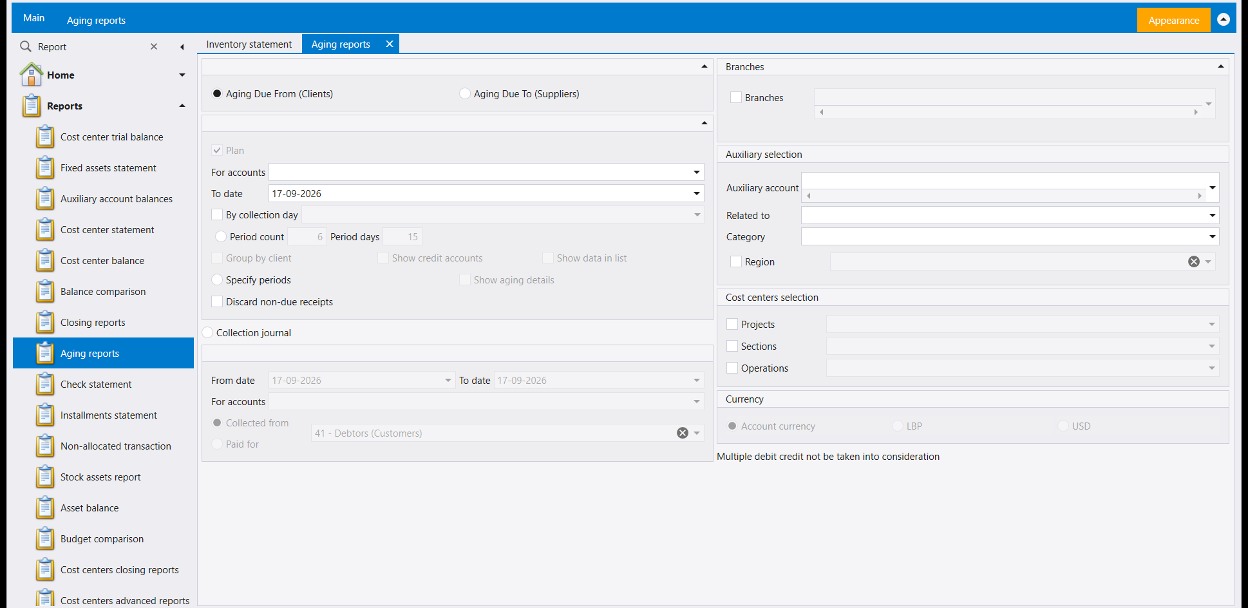Click the Aging reports sidebar icon
1248x608 pixels.
pos(45,353)
